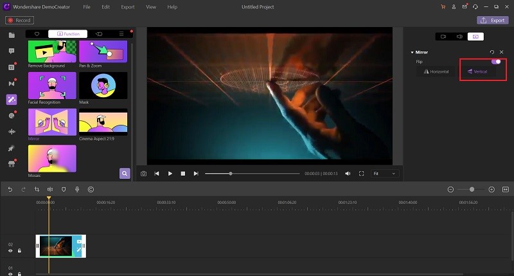This screenshot has height=276, width=514.
Task: Fit timeline to window icon
Action: pyautogui.click(x=506, y=189)
